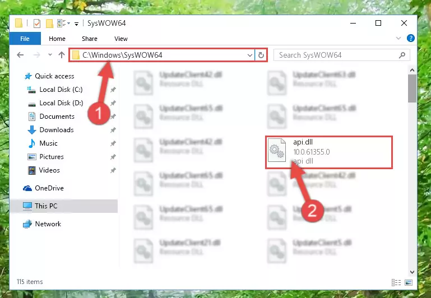Switch to Details view in status bar
Image resolution: width=431 pixels, height=298 pixels.
click(396, 282)
